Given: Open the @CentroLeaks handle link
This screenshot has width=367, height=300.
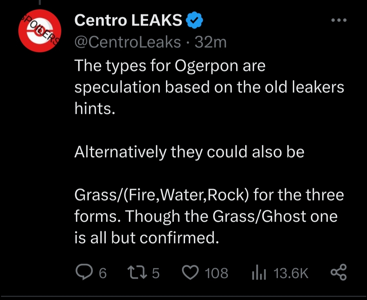Looking at the screenshot, I should tap(128, 42).
